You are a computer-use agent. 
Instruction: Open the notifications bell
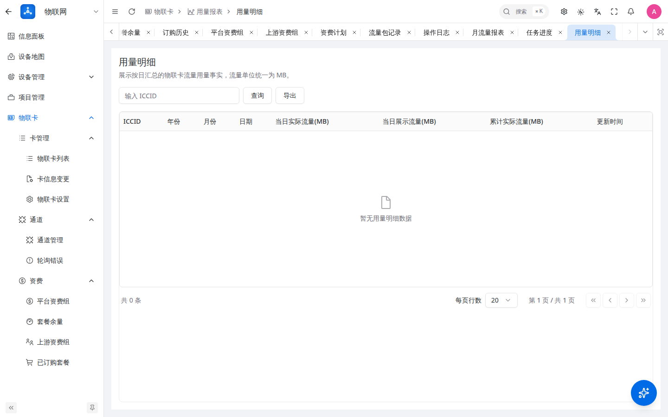click(x=631, y=12)
